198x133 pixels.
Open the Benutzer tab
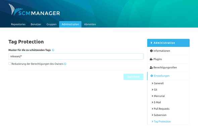coord(36,24)
